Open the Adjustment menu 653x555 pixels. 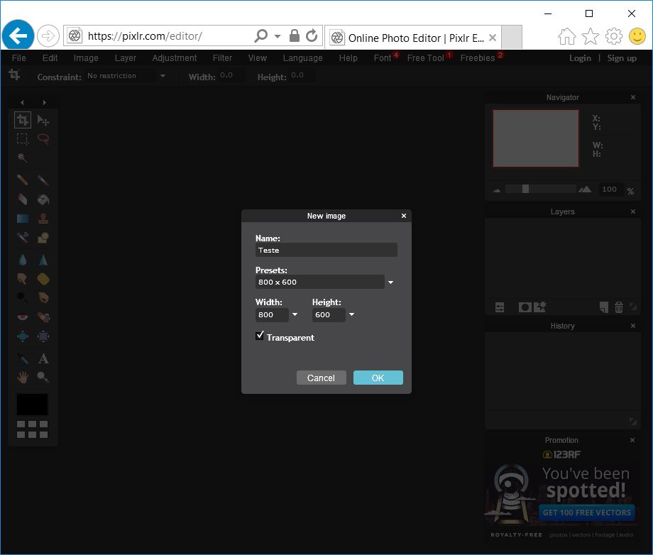[174, 58]
